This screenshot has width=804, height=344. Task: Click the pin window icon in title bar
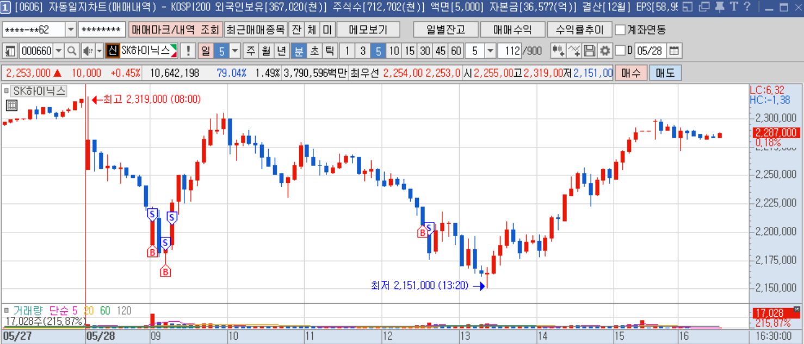click(x=720, y=7)
